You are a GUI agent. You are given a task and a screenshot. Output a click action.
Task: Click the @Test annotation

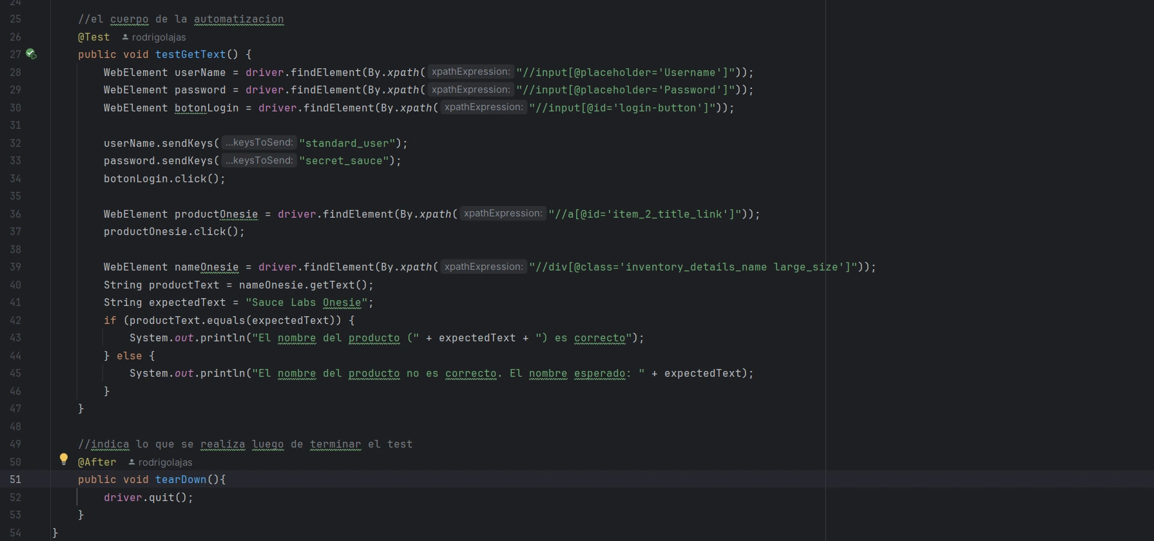[x=94, y=37]
